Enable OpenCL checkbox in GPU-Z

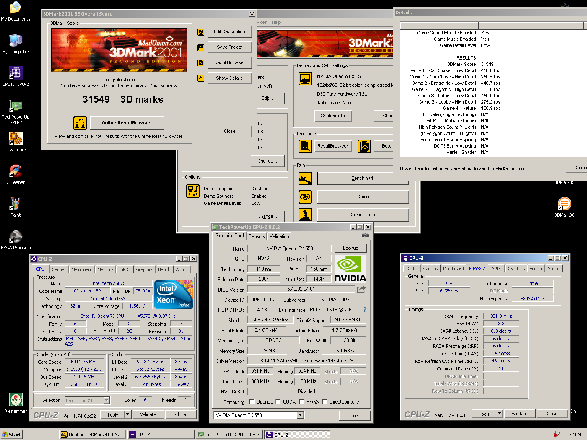pos(252,402)
